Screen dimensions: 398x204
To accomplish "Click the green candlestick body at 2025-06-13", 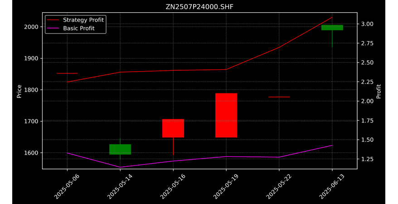I will (x=332, y=27).
